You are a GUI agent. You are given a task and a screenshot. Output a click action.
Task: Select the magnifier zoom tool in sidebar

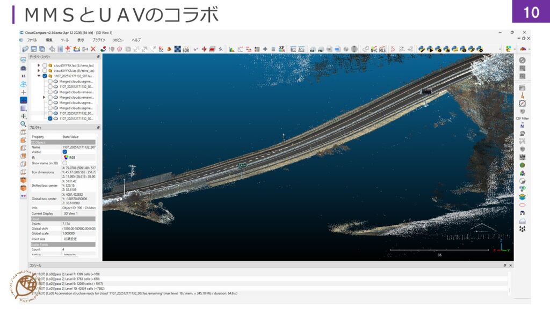click(23, 124)
